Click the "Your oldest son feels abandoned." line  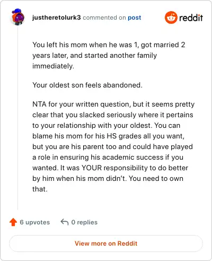click(x=87, y=85)
